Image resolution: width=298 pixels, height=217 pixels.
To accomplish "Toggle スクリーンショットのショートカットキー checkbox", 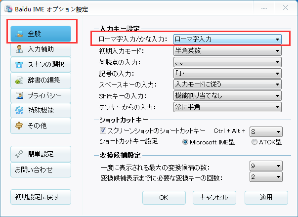I will click(103, 131).
